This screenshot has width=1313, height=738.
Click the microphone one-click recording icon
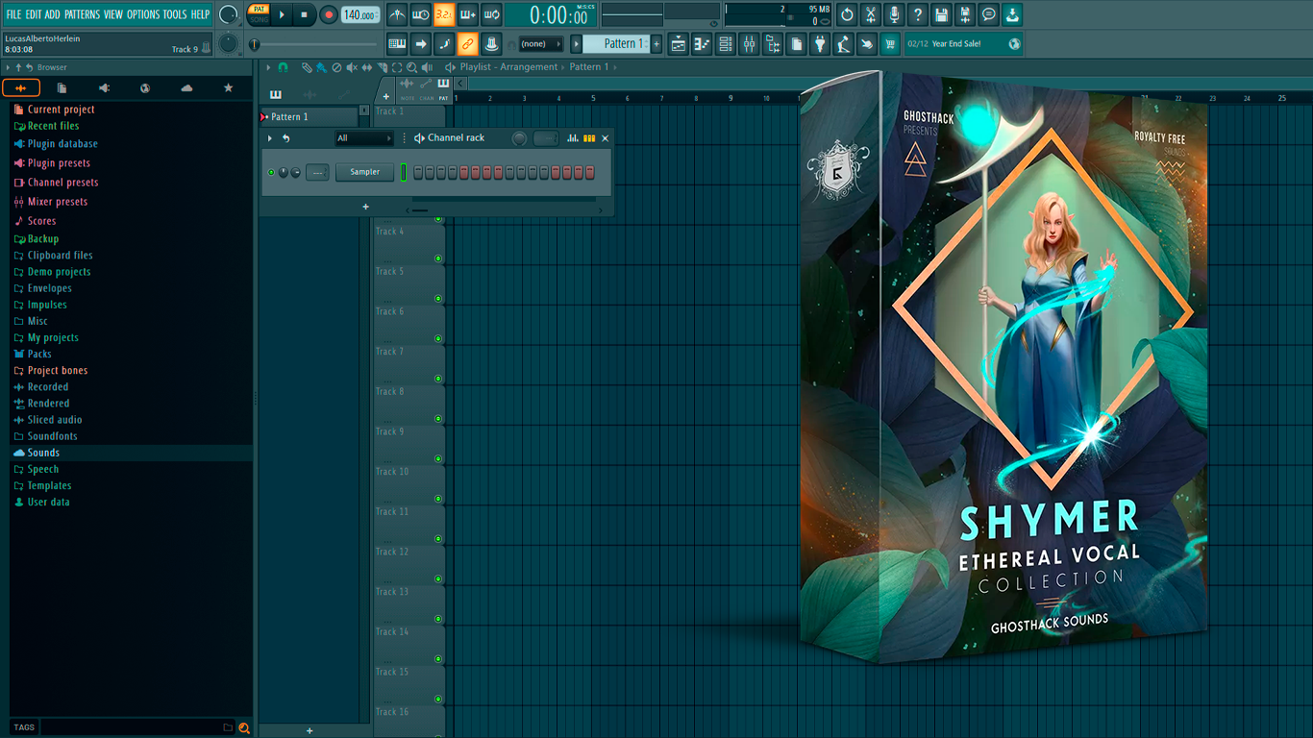894,14
